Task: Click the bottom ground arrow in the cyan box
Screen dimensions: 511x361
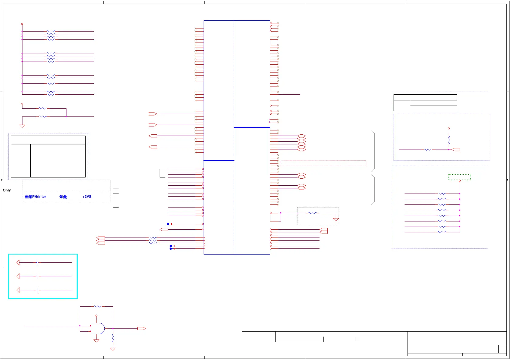Action: (x=18, y=290)
